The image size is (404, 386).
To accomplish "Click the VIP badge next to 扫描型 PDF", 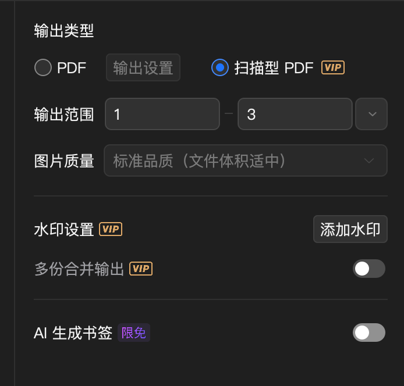I will pos(332,67).
